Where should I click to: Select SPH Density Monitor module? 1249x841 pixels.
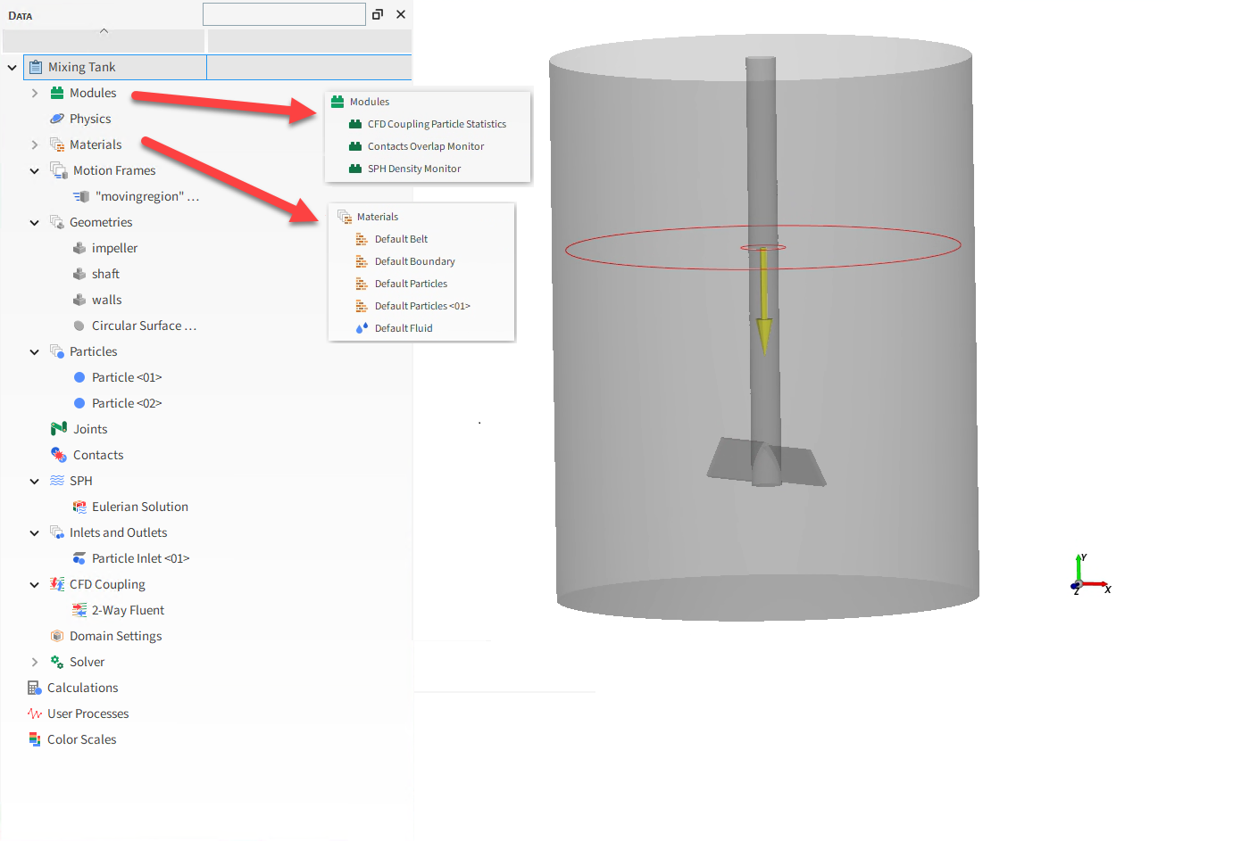coord(414,169)
